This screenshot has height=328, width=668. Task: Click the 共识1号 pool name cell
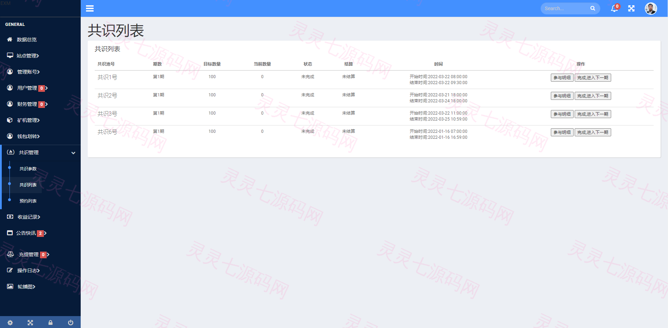click(107, 77)
